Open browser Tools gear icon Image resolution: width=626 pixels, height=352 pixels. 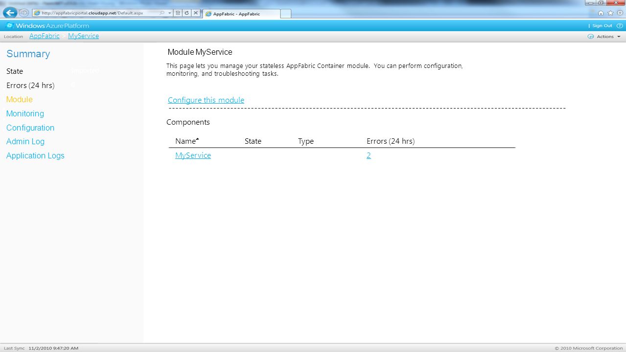pos(620,13)
